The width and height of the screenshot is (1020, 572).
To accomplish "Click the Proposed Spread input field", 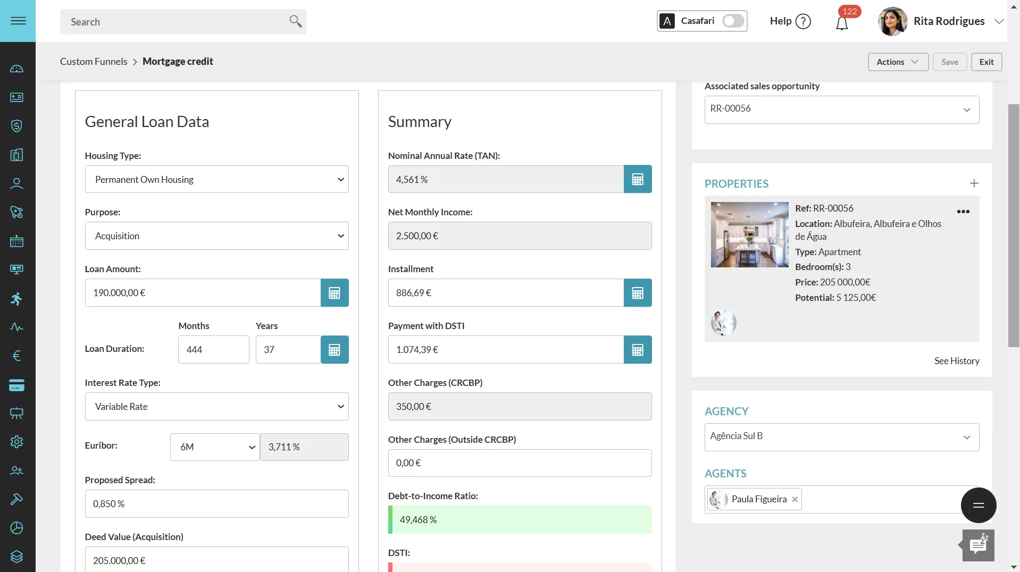I will pyautogui.click(x=217, y=504).
